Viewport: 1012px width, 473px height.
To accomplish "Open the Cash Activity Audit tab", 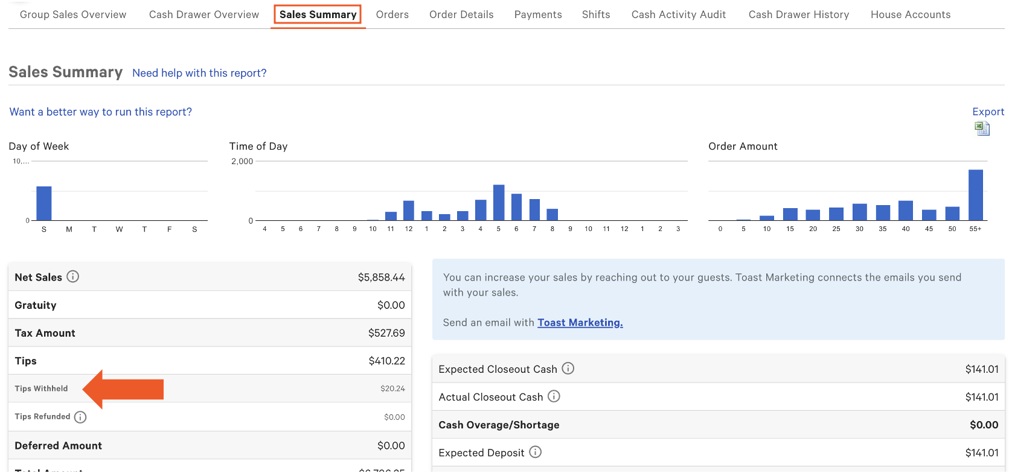I will click(x=678, y=14).
